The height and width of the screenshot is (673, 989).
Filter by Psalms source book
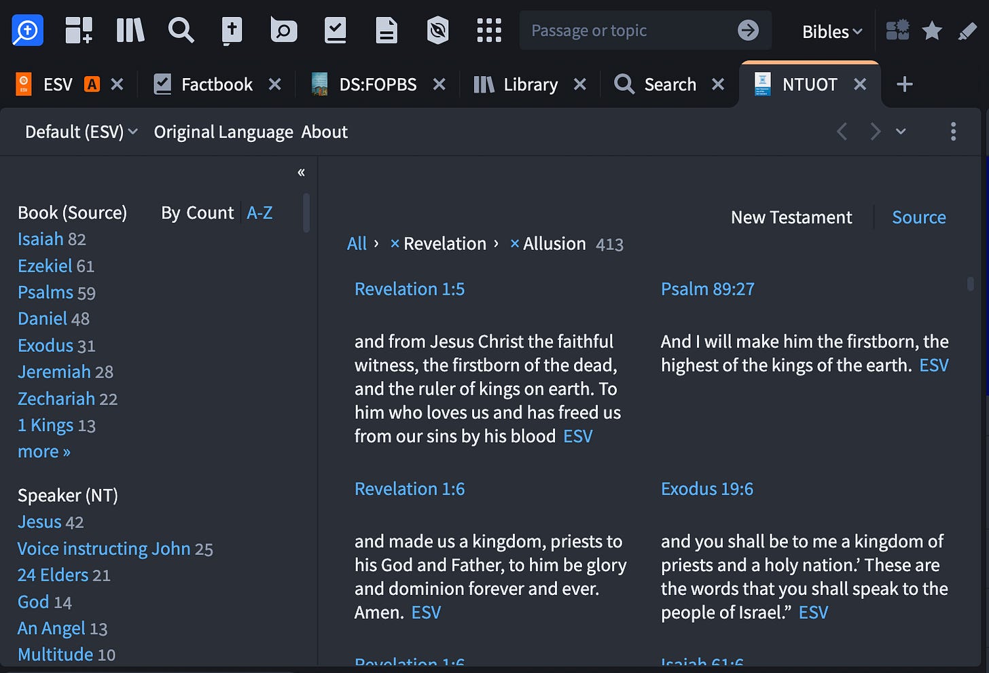point(46,292)
